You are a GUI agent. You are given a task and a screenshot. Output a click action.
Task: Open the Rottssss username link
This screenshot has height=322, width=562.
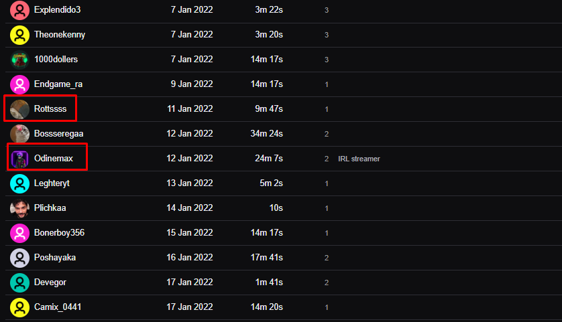(x=50, y=108)
